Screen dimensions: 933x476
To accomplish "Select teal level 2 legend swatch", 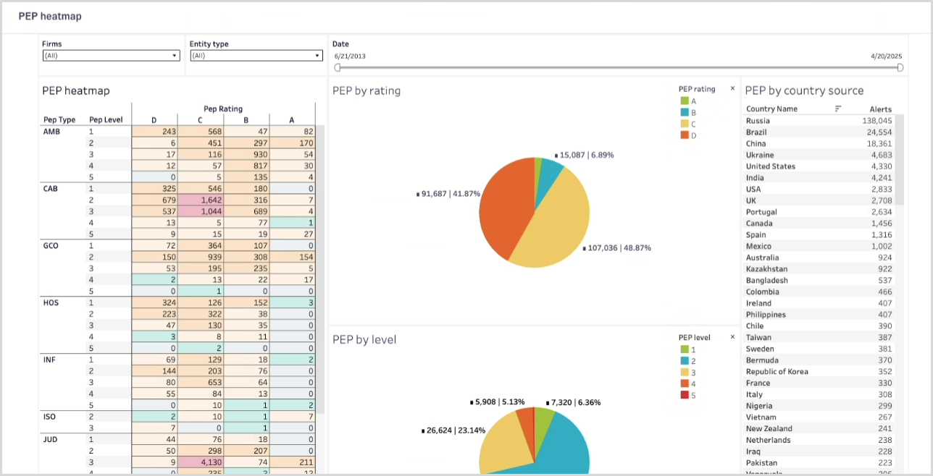I will [x=685, y=361].
